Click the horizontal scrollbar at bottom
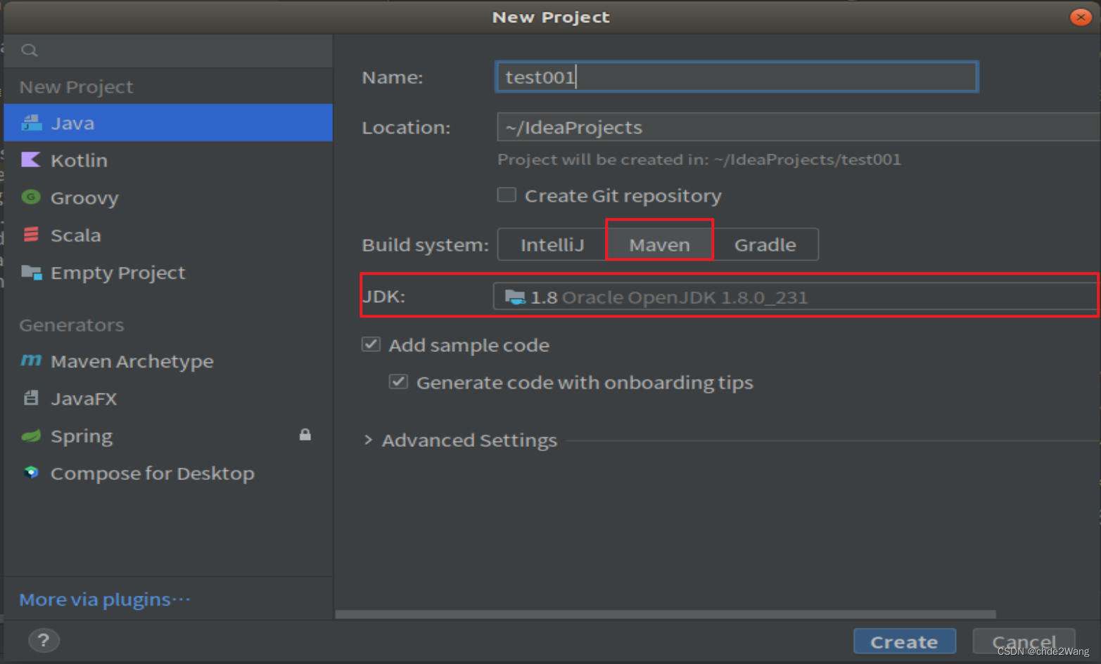 tap(666, 614)
